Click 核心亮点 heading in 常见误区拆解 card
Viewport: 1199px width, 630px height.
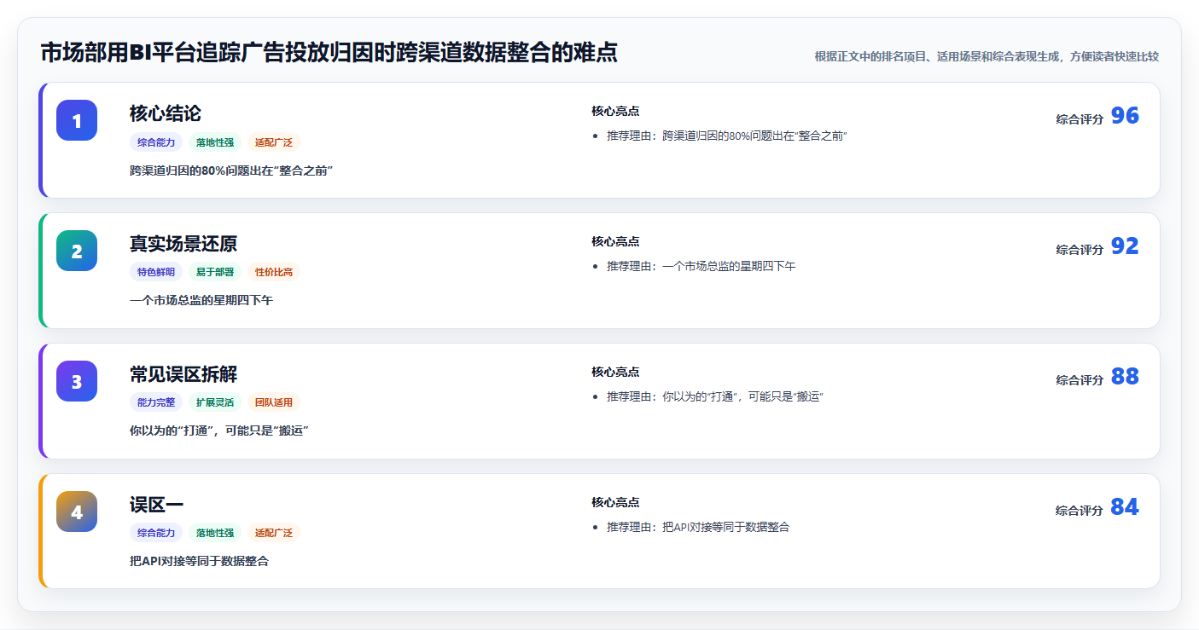[615, 372]
